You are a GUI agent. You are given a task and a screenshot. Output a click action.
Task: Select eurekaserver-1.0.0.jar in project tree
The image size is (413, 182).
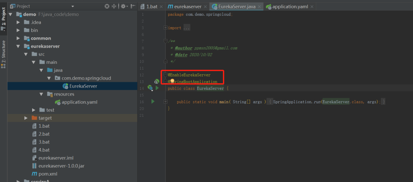coord(61,166)
